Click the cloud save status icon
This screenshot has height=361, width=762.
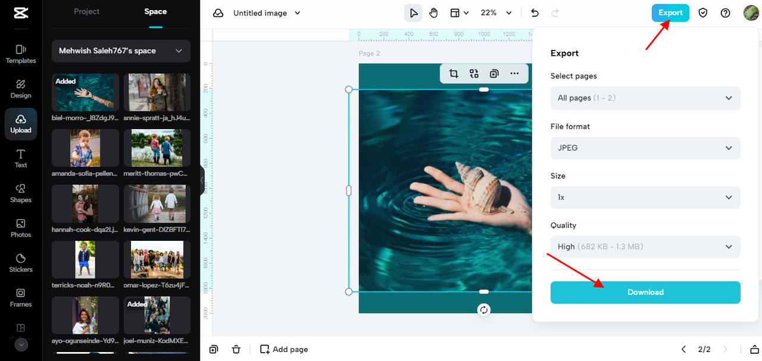click(218, 13)
